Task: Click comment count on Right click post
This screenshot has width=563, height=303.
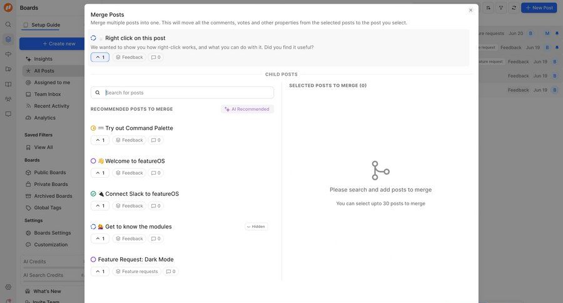Action: pyautogui.click(x=156, y=57)
